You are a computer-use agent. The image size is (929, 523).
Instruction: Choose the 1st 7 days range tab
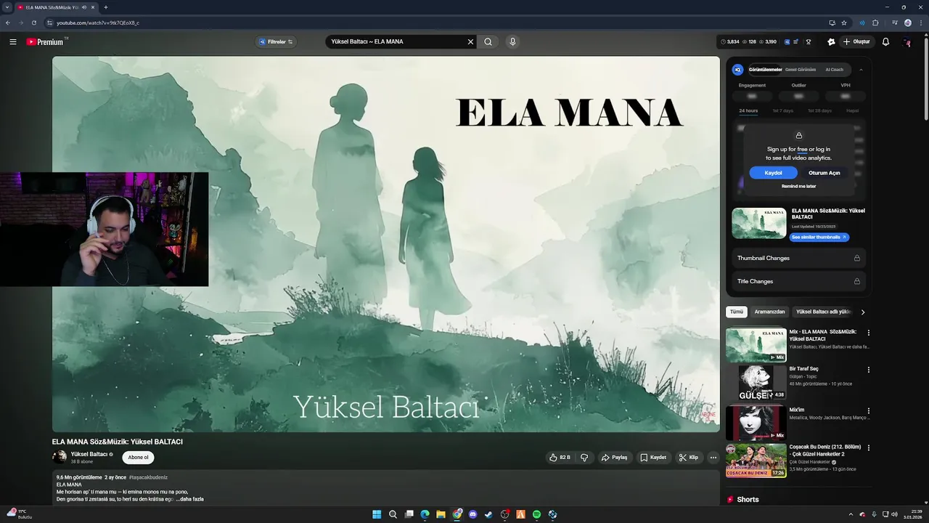pyautogui.click(x=782, y=110)
